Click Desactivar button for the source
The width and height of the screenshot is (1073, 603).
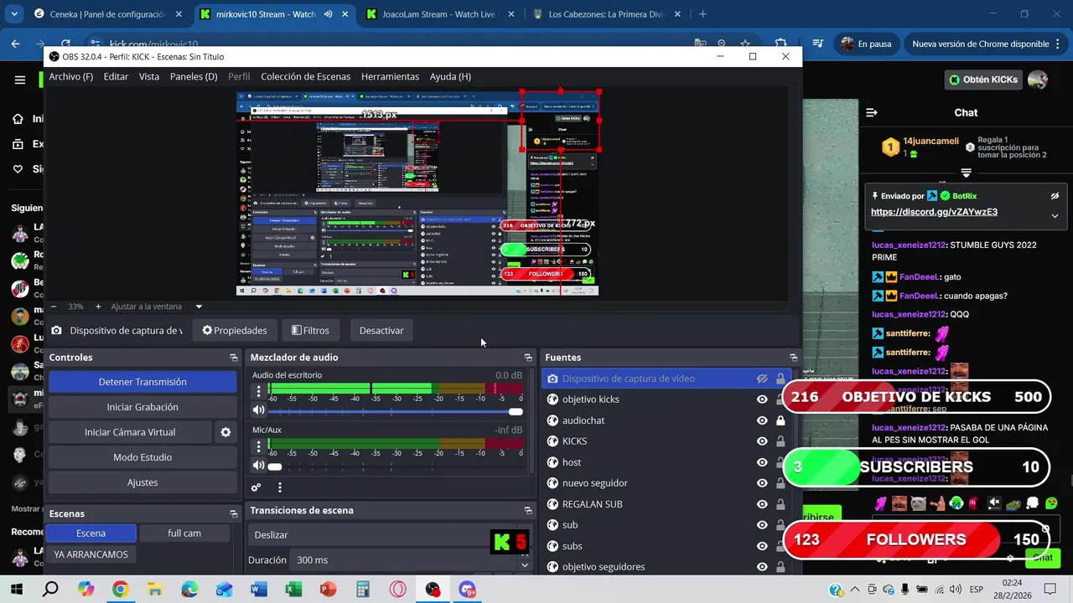click(x=381, y=331)
